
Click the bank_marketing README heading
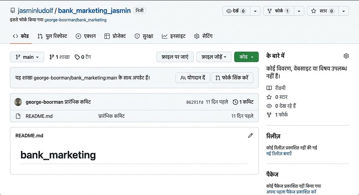(x=58, y=155)
